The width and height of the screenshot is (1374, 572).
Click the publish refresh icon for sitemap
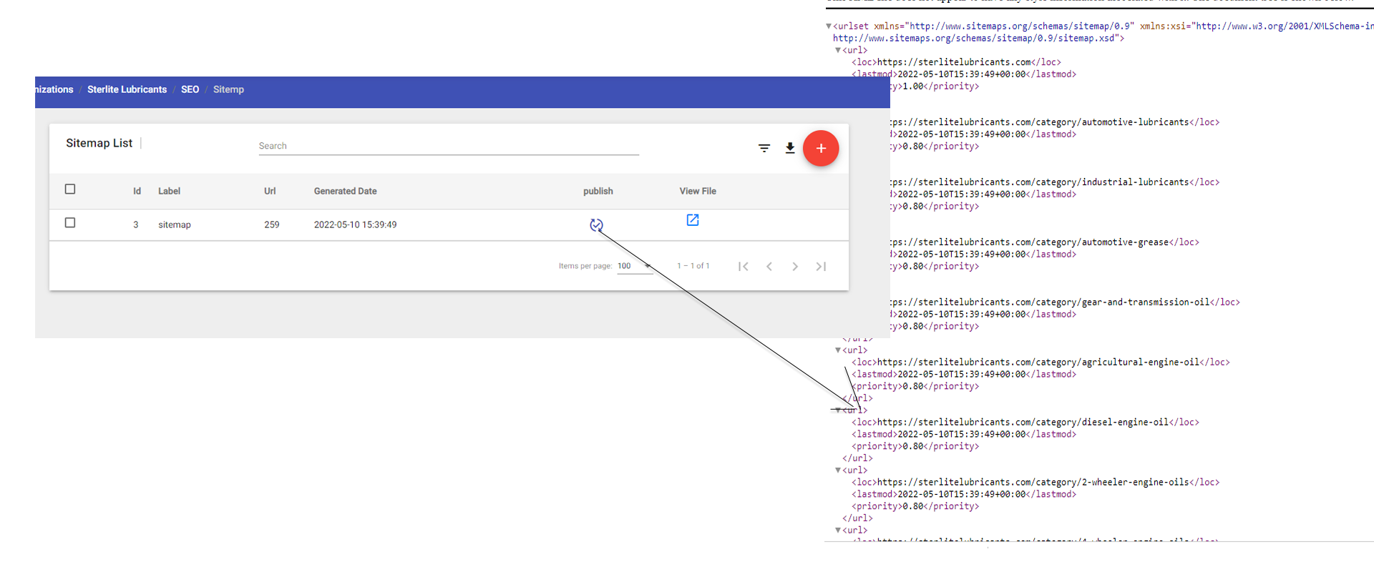coord(596,225)
